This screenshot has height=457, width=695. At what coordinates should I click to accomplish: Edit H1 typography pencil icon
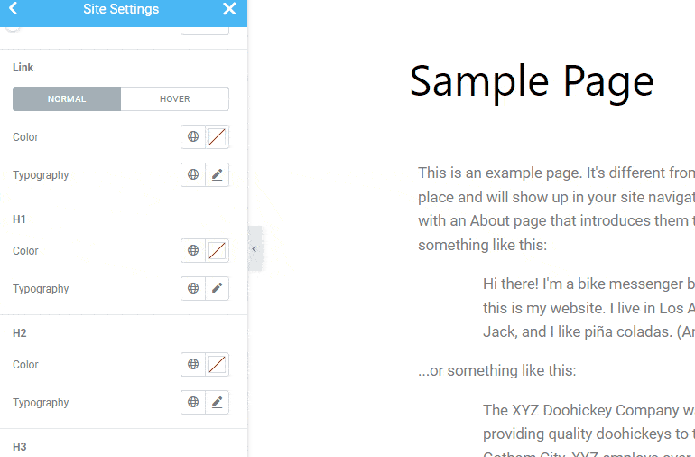[x=218, y=288]
